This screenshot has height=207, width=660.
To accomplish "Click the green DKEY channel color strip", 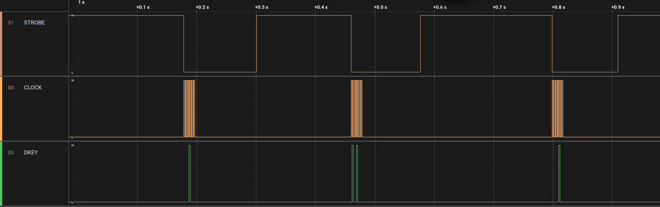I will click(x=1, y=173).
